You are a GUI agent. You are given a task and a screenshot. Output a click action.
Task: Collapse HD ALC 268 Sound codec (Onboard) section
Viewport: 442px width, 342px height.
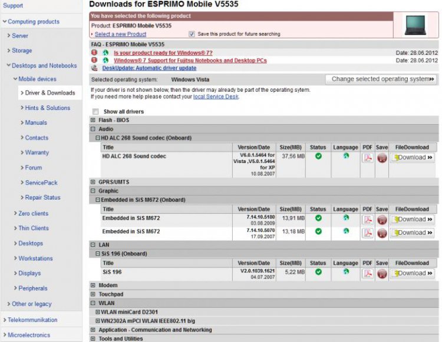click(x=97, y=138)
